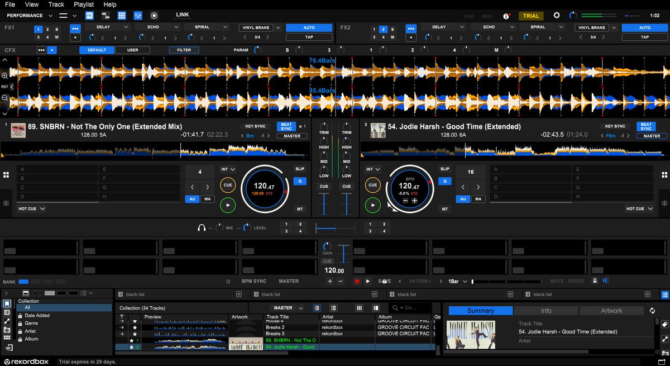Switch to the Artwork tab

[611, 311]
